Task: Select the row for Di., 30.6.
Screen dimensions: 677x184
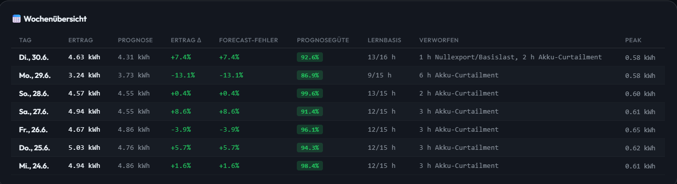Action: (338, 57)
